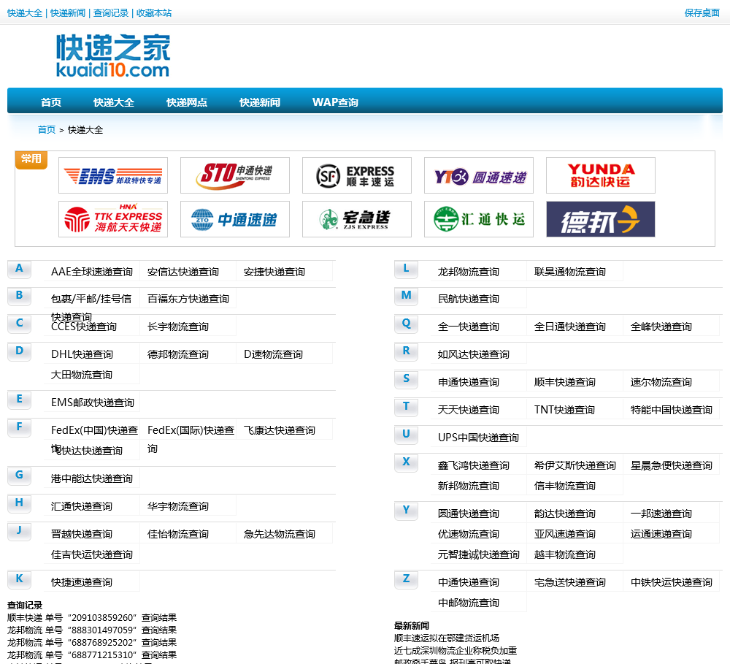Click 收藏本站 top link
This screenshot has height=664, width=730.
tap(154, 13)
